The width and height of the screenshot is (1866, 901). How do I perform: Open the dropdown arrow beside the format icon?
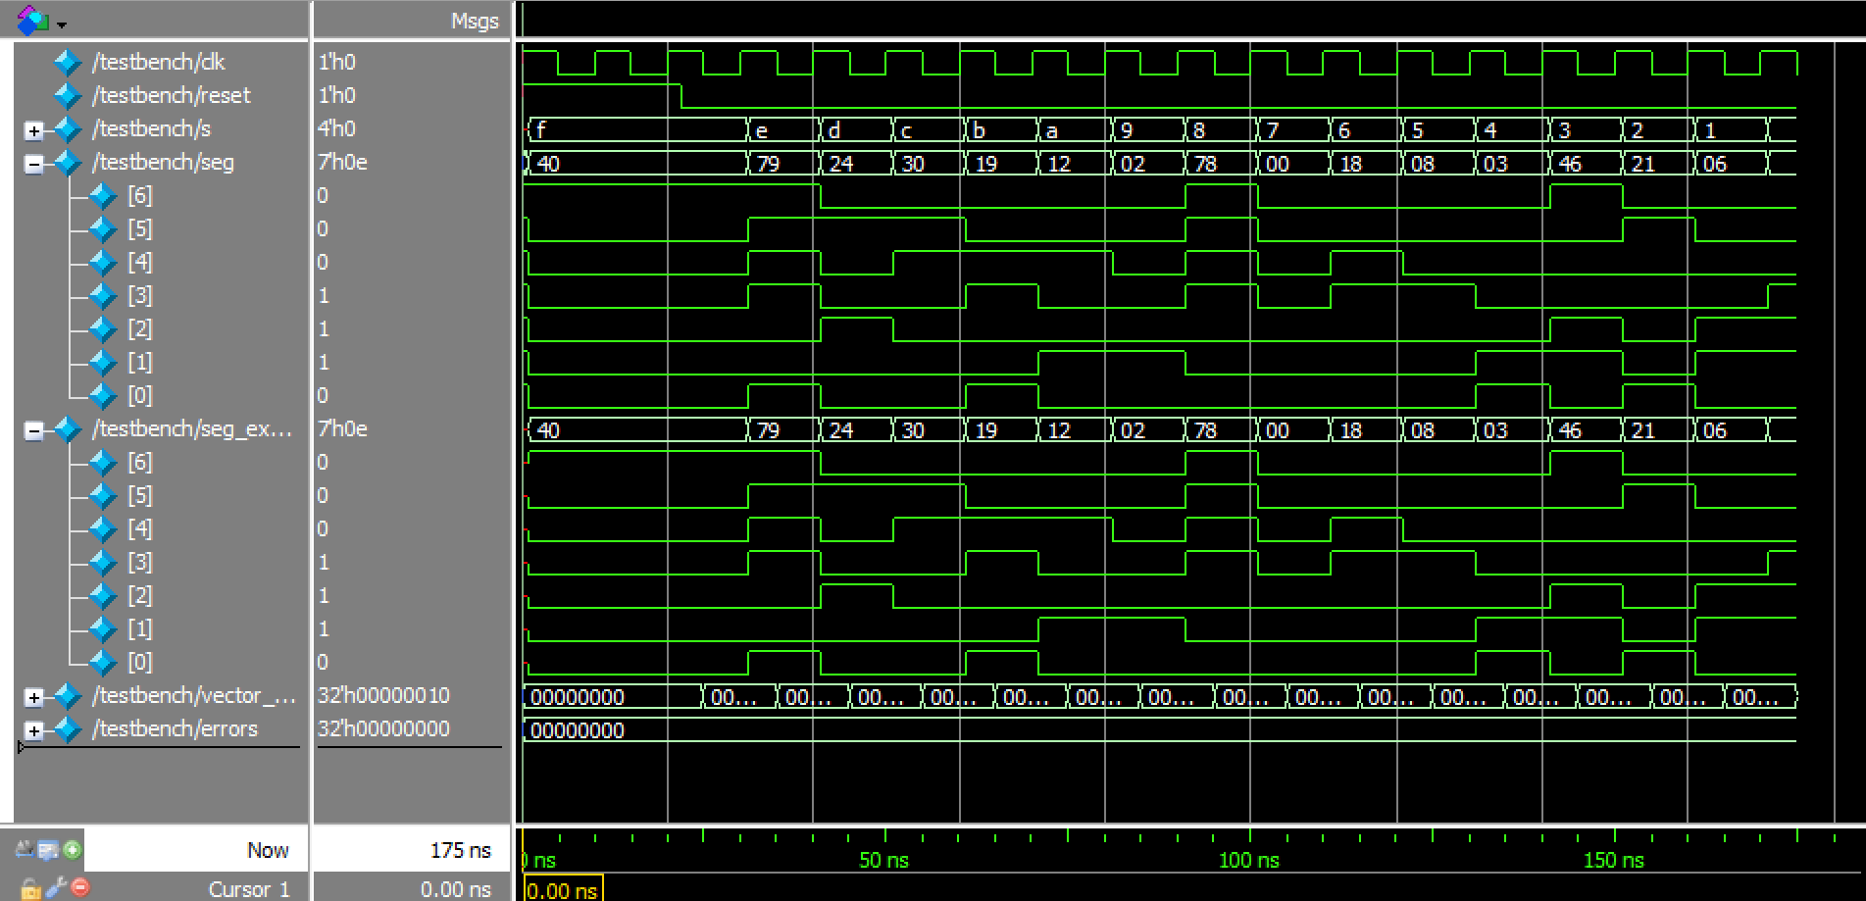point(63,24)
